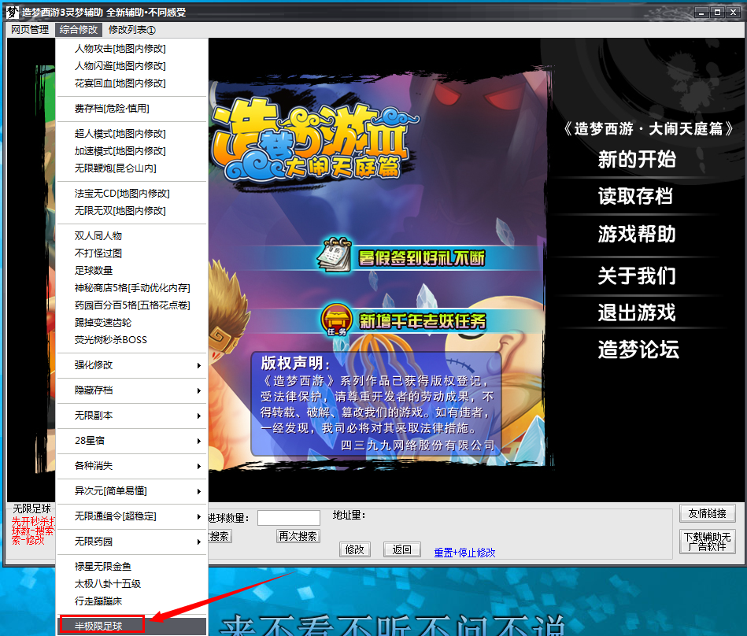This screenshot has width=747, height=636.
Task: Click the 暑假签到好礼不断 banner text
Action: (x=422, y=258)
